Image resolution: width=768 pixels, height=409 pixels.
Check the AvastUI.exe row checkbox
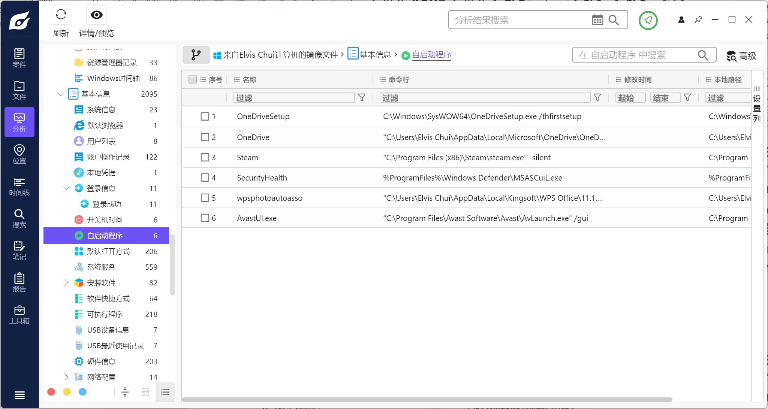point(205,218)
